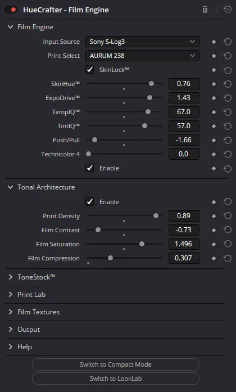Collapse the Film Engine section
This screenshot has height=392, width=236.
point(10,27)
